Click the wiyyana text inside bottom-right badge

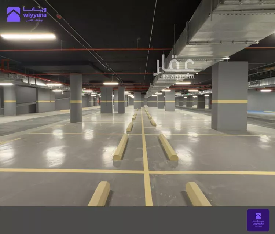(x=258, y=224)
